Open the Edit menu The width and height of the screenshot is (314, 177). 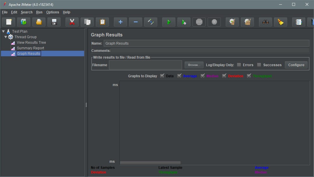(x=14, y=12)
